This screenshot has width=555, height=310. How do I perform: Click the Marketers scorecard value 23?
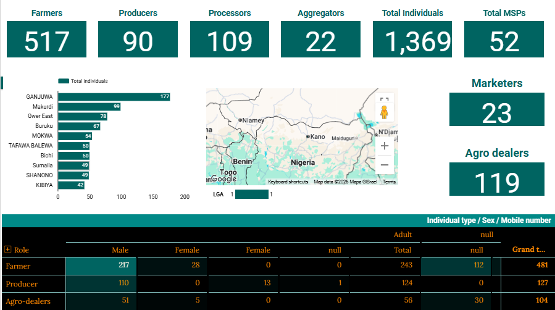pyautogui.click(x=496, y=113)
